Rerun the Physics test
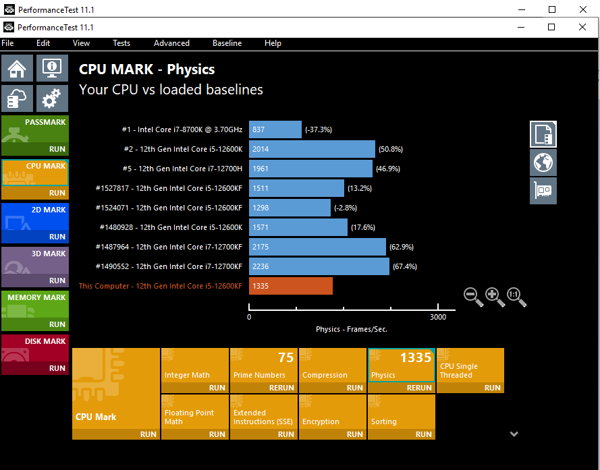The width and height of the screenshot is (600, 470). 419,388
